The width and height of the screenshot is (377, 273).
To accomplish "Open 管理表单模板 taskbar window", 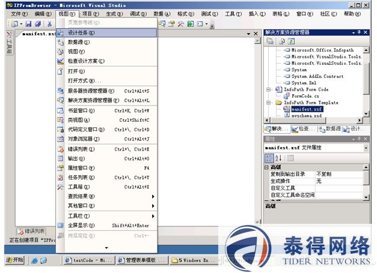I will pyautogui.click(x=142, y=260).
